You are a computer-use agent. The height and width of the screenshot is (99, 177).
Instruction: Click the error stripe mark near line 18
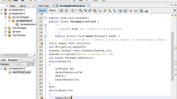click(175, 47)
